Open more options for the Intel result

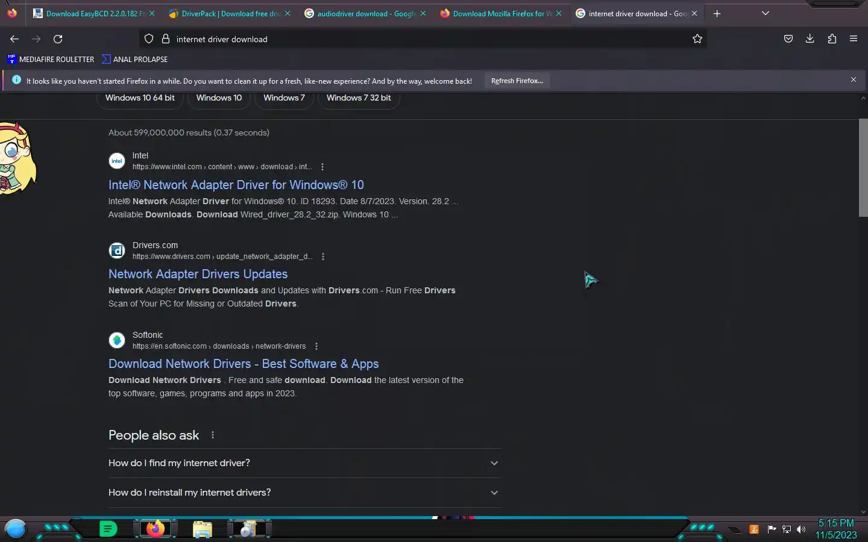point(322,167)
